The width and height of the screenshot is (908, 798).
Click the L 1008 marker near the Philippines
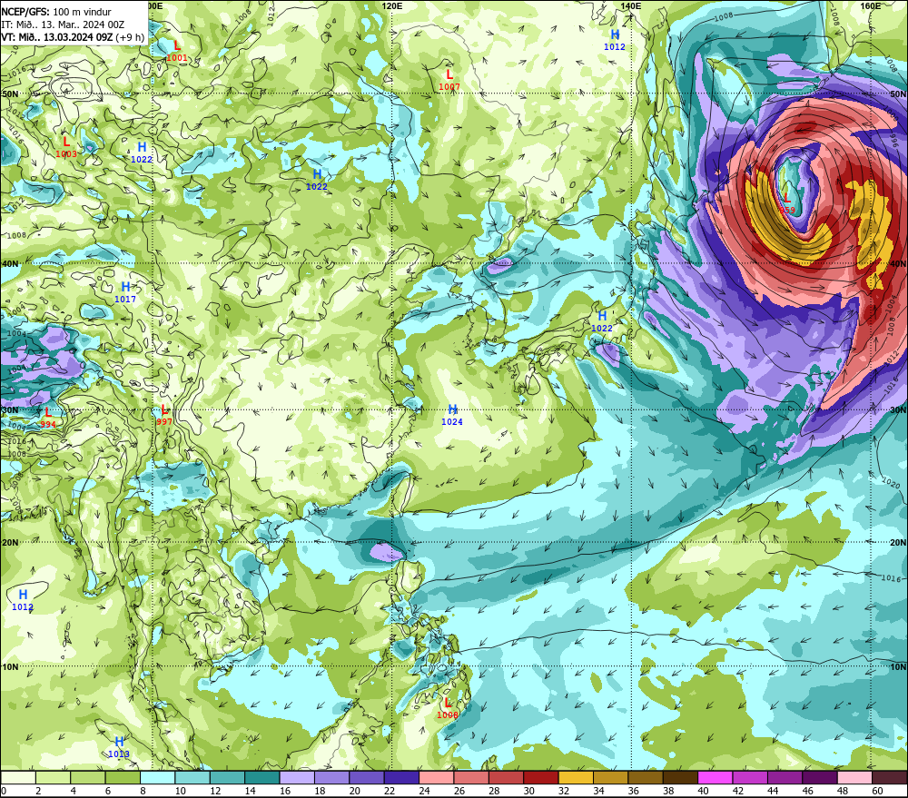click(447, 708)
